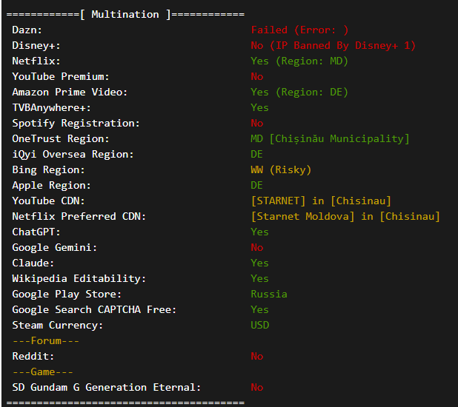Screen dimensions: 458x407
Task: Click the ---Forum--- section heading
Action: (45, 340)
